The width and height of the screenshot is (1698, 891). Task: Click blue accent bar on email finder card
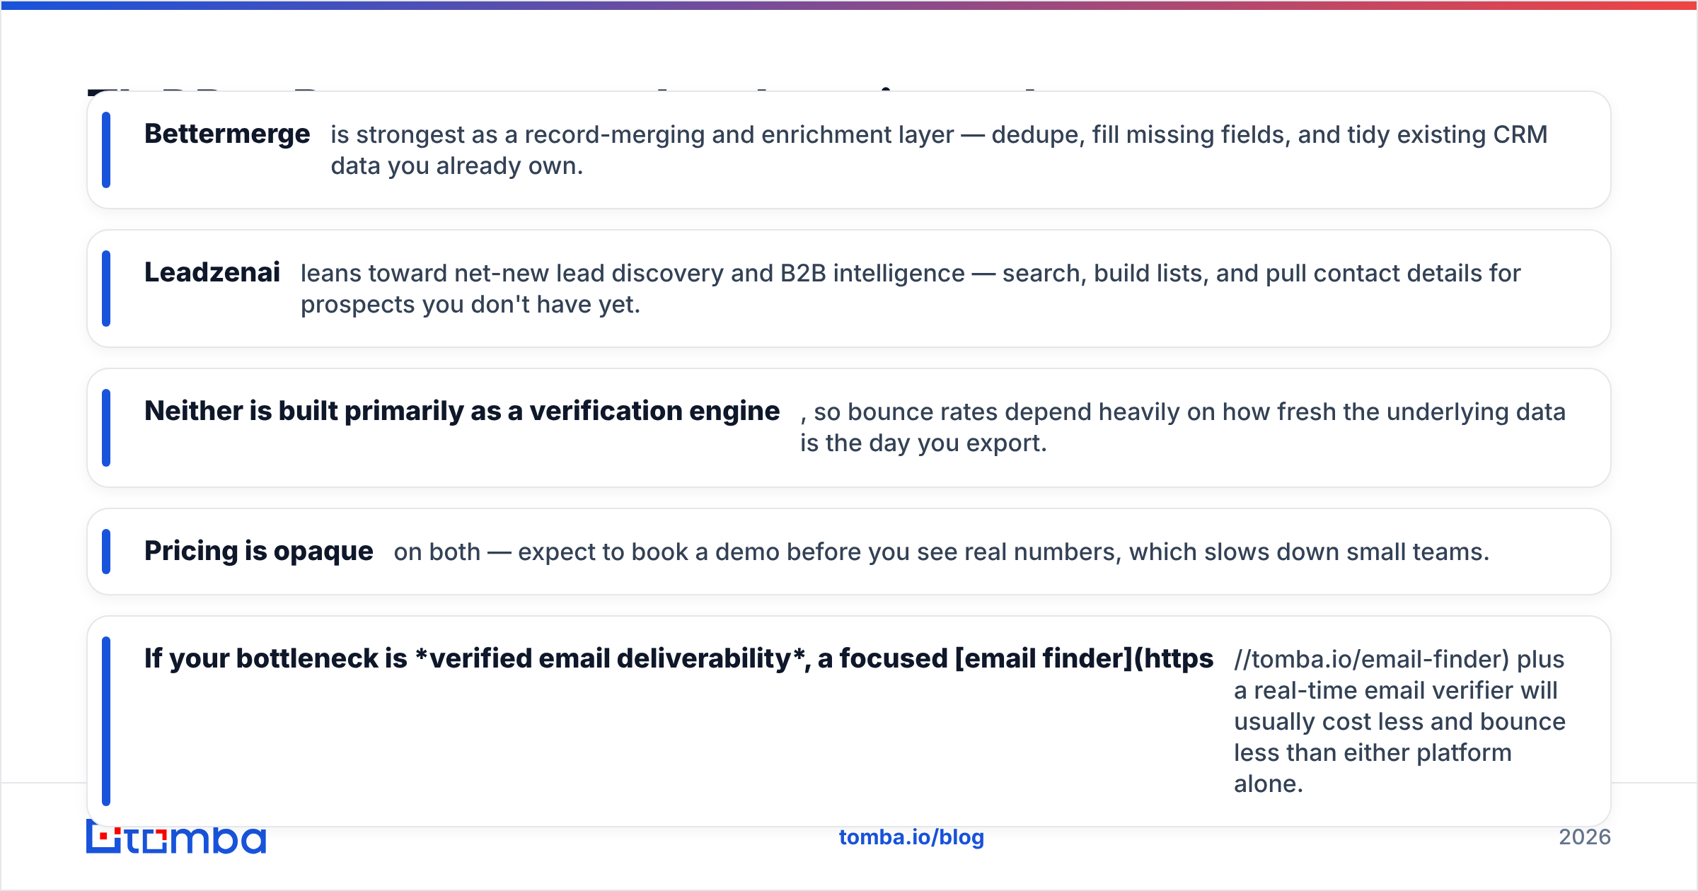(x=106, y=721)
